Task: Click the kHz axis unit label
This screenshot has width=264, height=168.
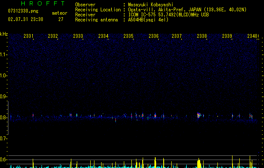Action: point(4,34)
